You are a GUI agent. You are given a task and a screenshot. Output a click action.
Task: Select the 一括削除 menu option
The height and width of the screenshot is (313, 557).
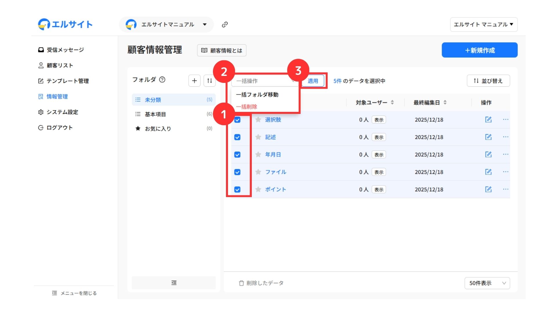point(247,107)
